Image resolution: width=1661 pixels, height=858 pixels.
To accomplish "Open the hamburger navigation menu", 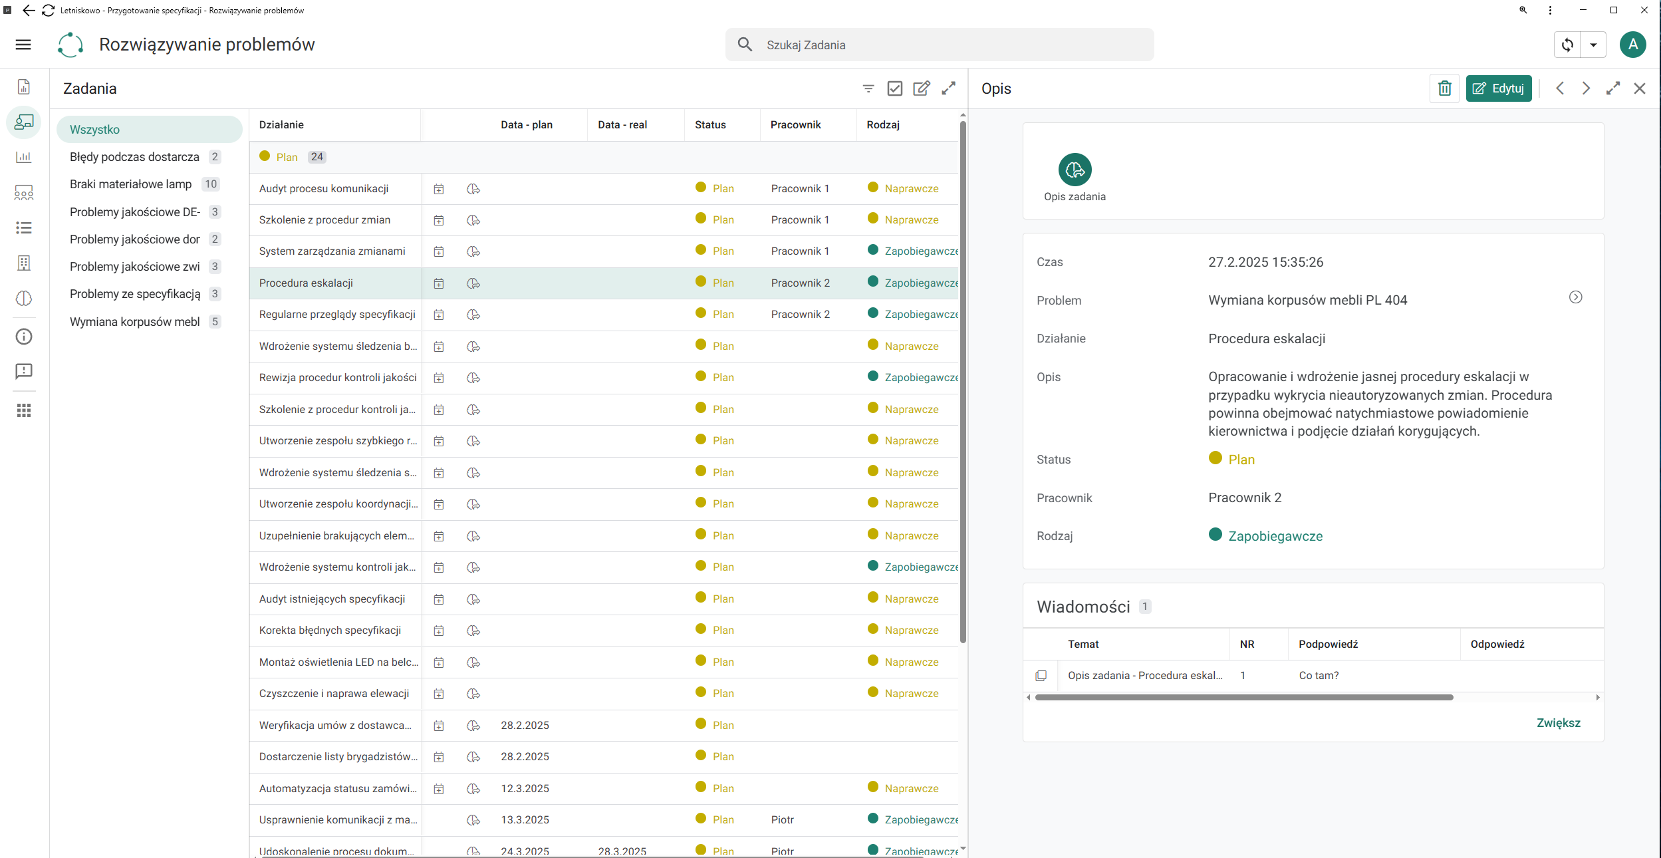I will [x=23, y=45].
